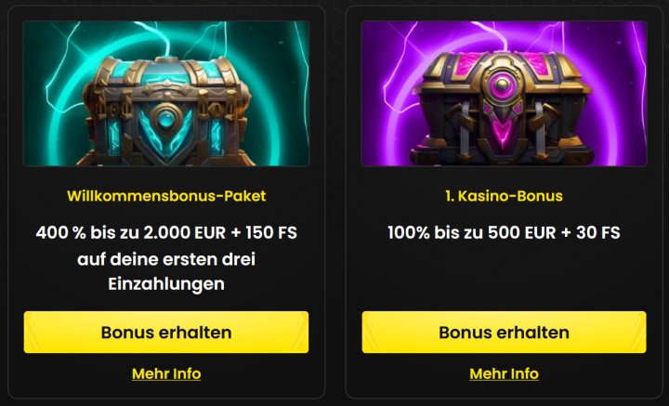Open the Willkommensbonus-Paket title

coord(166,196)
